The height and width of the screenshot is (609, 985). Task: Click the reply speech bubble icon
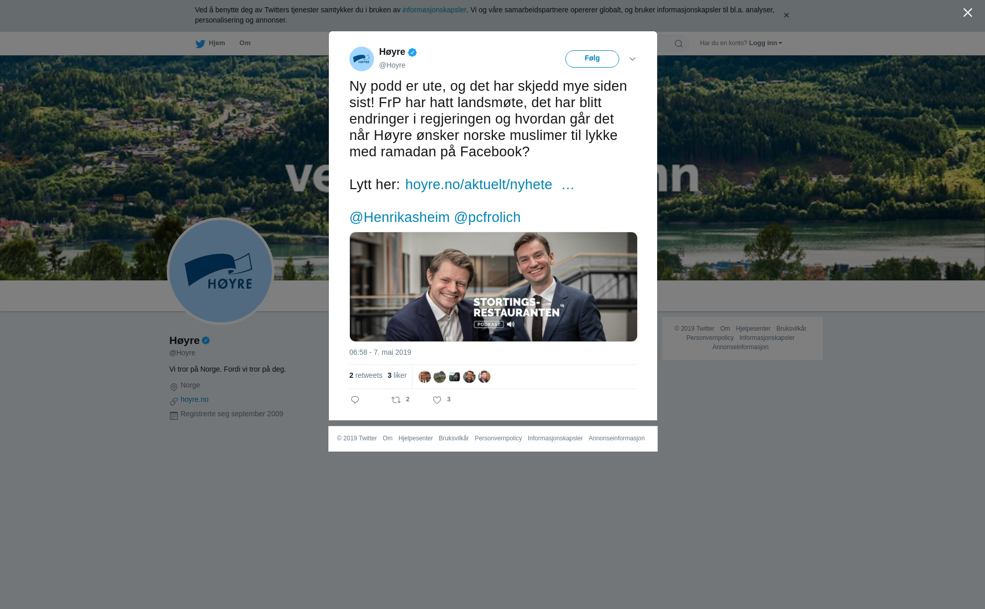coord(355,400)
